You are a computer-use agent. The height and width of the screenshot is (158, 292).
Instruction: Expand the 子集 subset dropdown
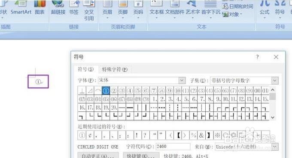pyautogui.click(x=275, y=80)
